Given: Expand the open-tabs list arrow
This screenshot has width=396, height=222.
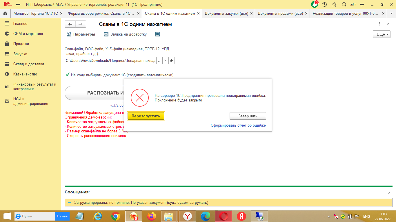Looking at the screenshot, I should (x=391, y=13).
